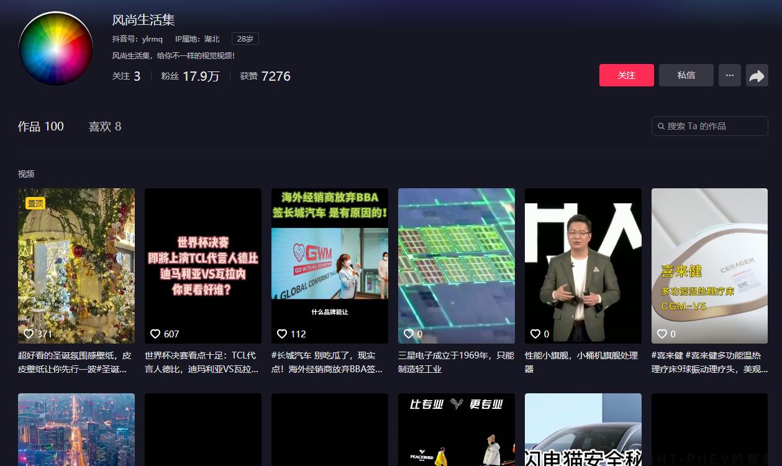Click the heart icon showing 371 likes
782x466 pixels.
click(x=29, y=334)
